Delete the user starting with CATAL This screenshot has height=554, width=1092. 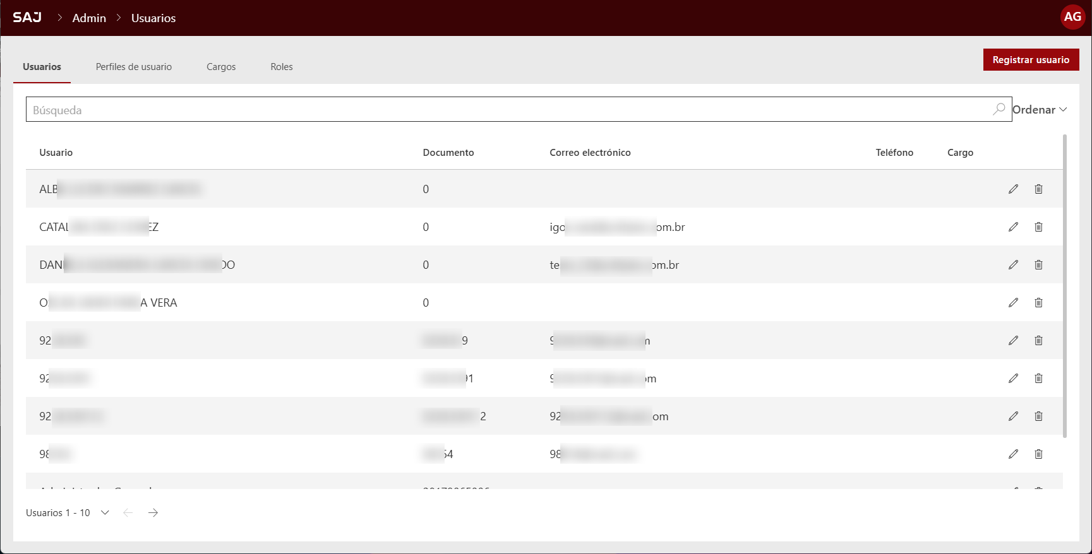coord(1038,227)
